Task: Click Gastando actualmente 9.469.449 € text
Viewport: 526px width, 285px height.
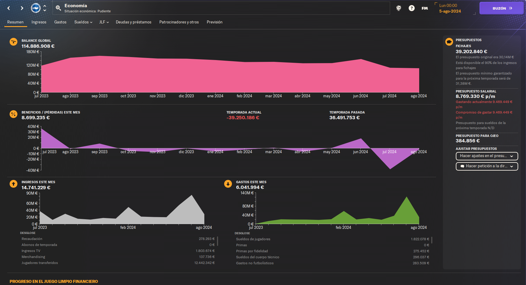Action: [x=484, y=104]
